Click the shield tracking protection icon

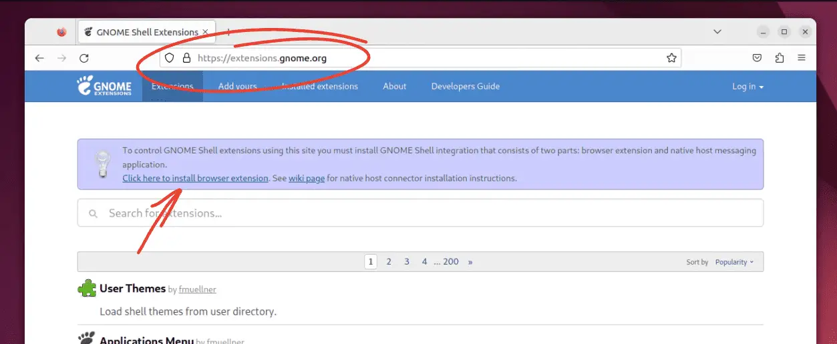pyautogui.click(x=170, y=58)
